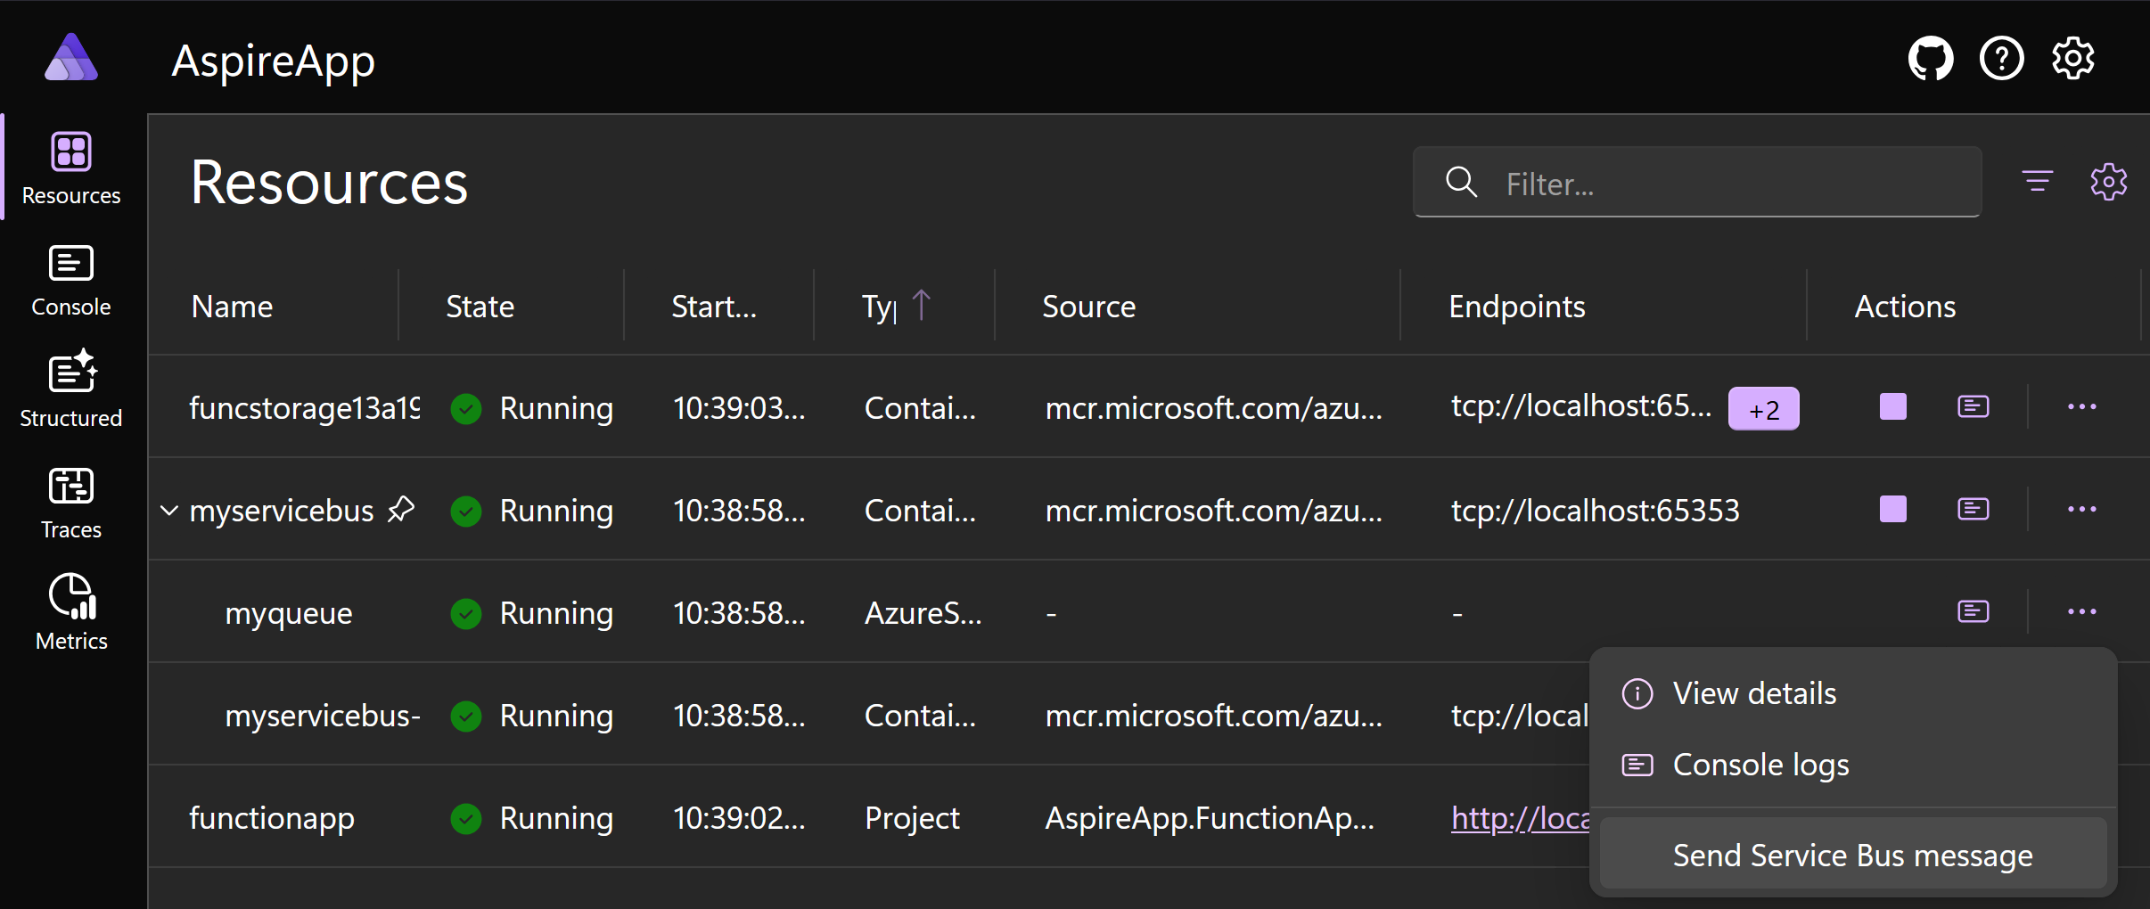Click Running state of myqueue row
2150x909 pixels.
tap(531, 613)
